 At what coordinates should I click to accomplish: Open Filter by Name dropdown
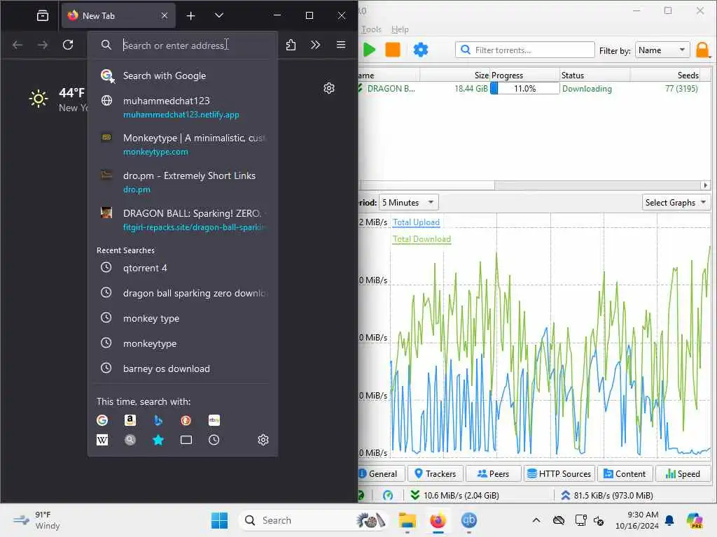[x=662, y=50]
